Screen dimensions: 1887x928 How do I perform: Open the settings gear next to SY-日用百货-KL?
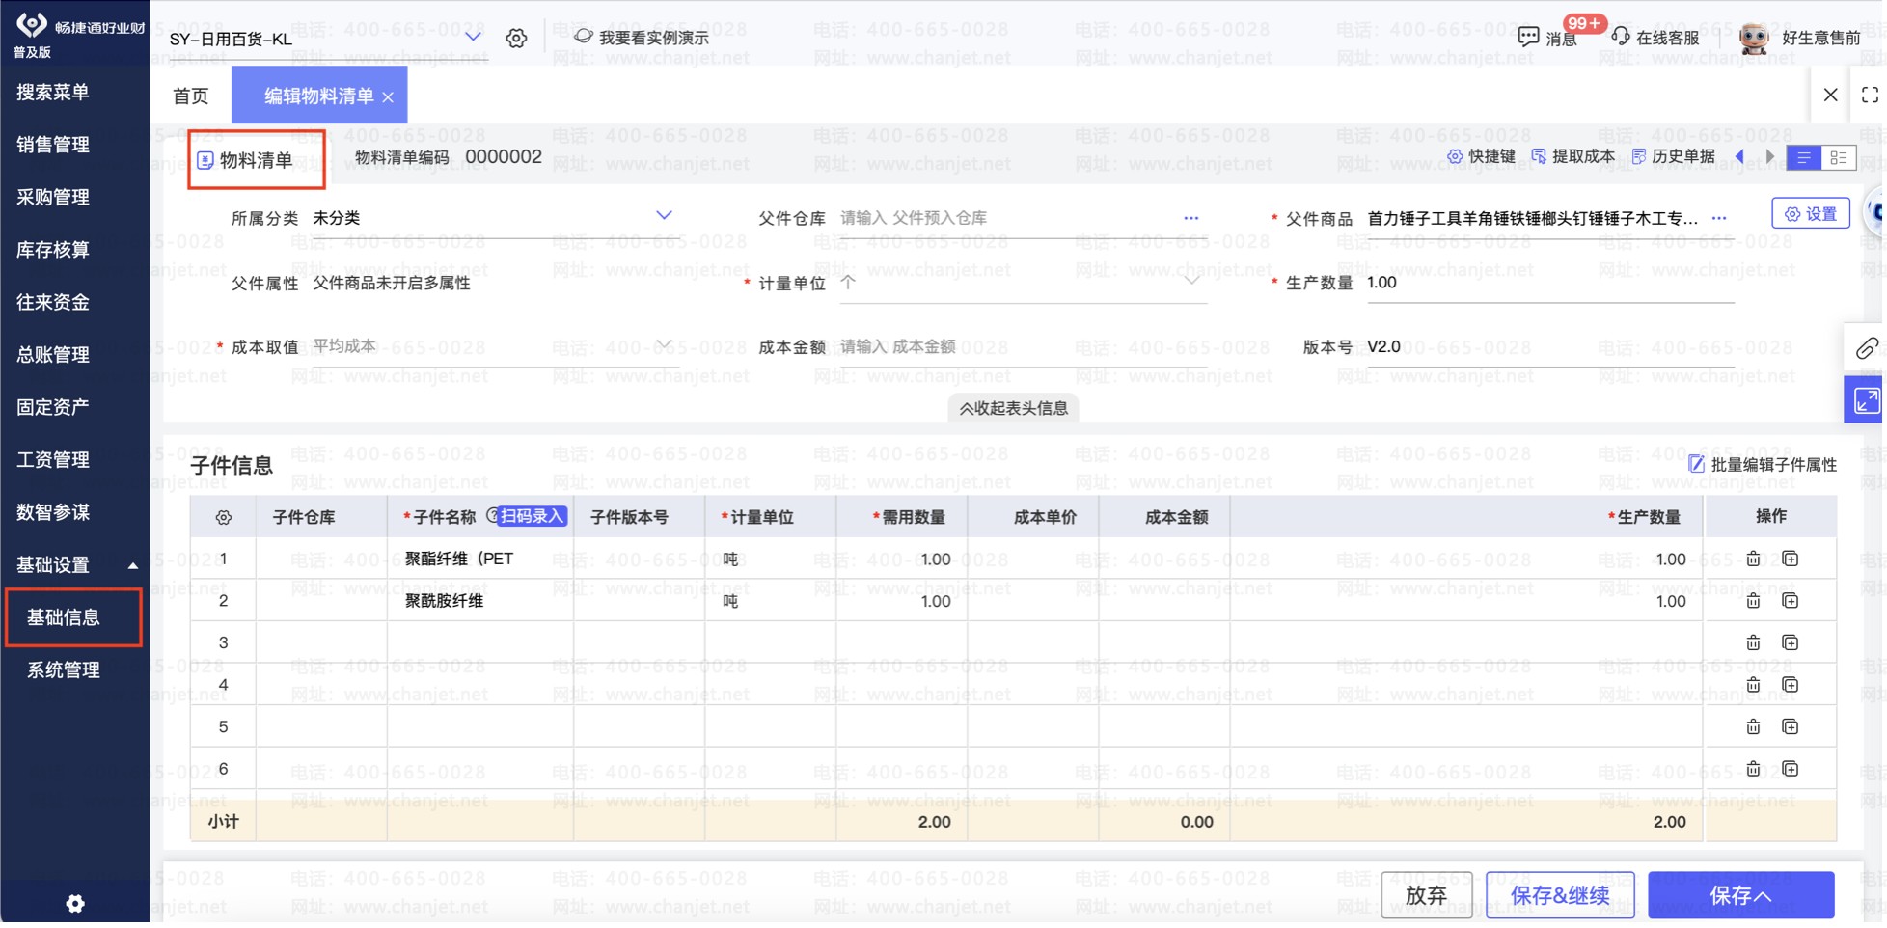(x=516, y=38)
